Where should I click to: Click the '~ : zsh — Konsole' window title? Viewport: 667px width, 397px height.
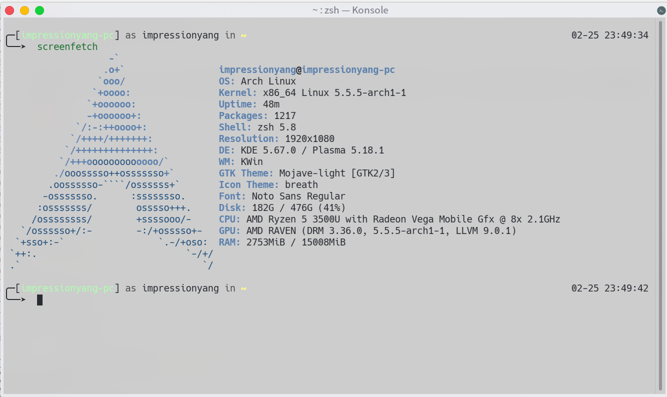pos(350,10)
